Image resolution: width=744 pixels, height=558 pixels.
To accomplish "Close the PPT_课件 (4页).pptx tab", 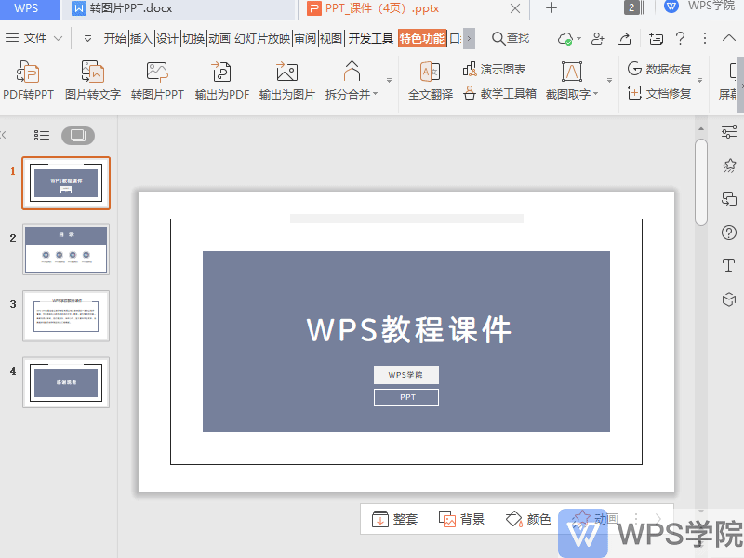I will [x=515, y=8].
